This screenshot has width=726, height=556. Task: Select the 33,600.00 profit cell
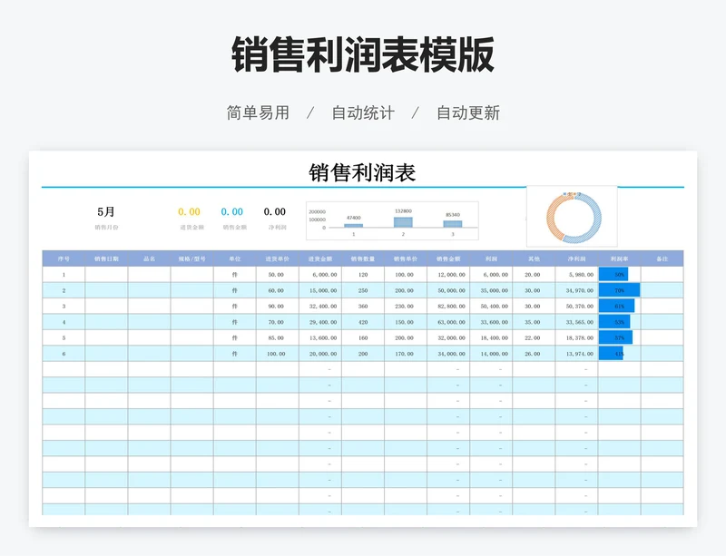coord(491,322)
